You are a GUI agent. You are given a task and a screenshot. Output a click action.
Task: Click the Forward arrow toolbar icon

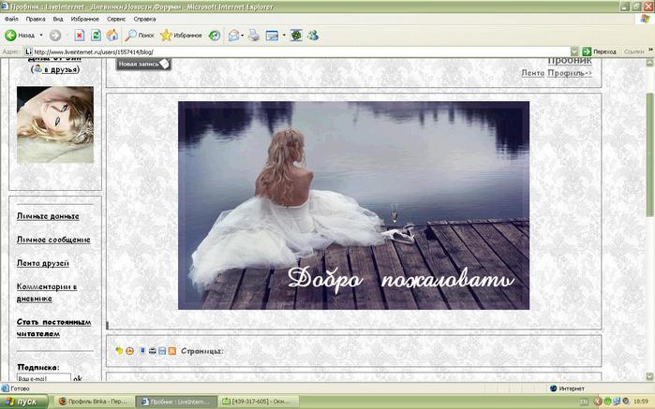55,36
